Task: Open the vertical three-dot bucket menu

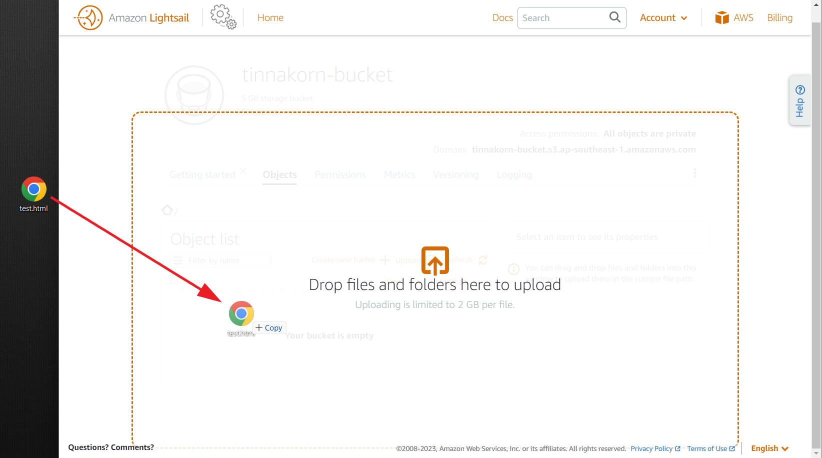Action: coord(694,173)
